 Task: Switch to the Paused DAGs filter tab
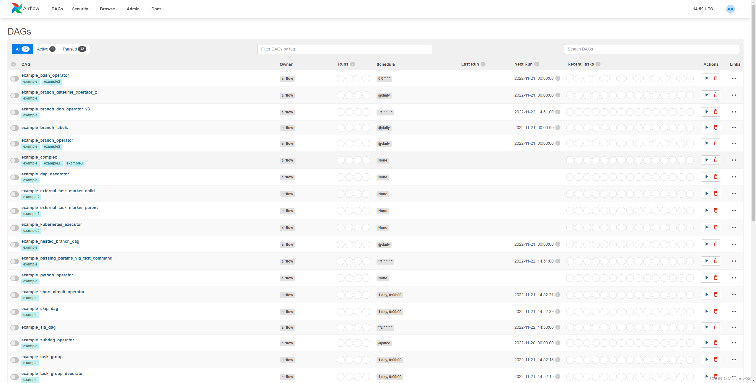coord(74,49)
